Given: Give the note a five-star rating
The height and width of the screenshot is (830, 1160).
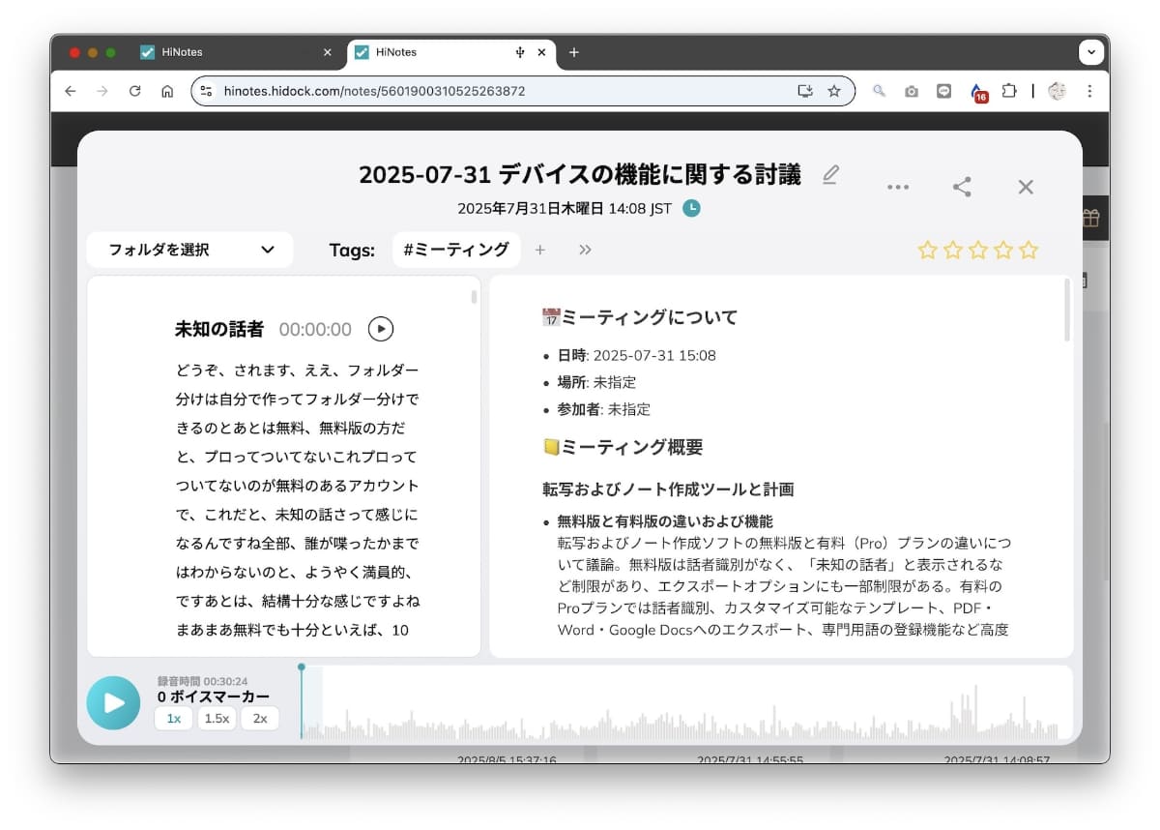Looking at the screenshot, I should click(1028, 250).
